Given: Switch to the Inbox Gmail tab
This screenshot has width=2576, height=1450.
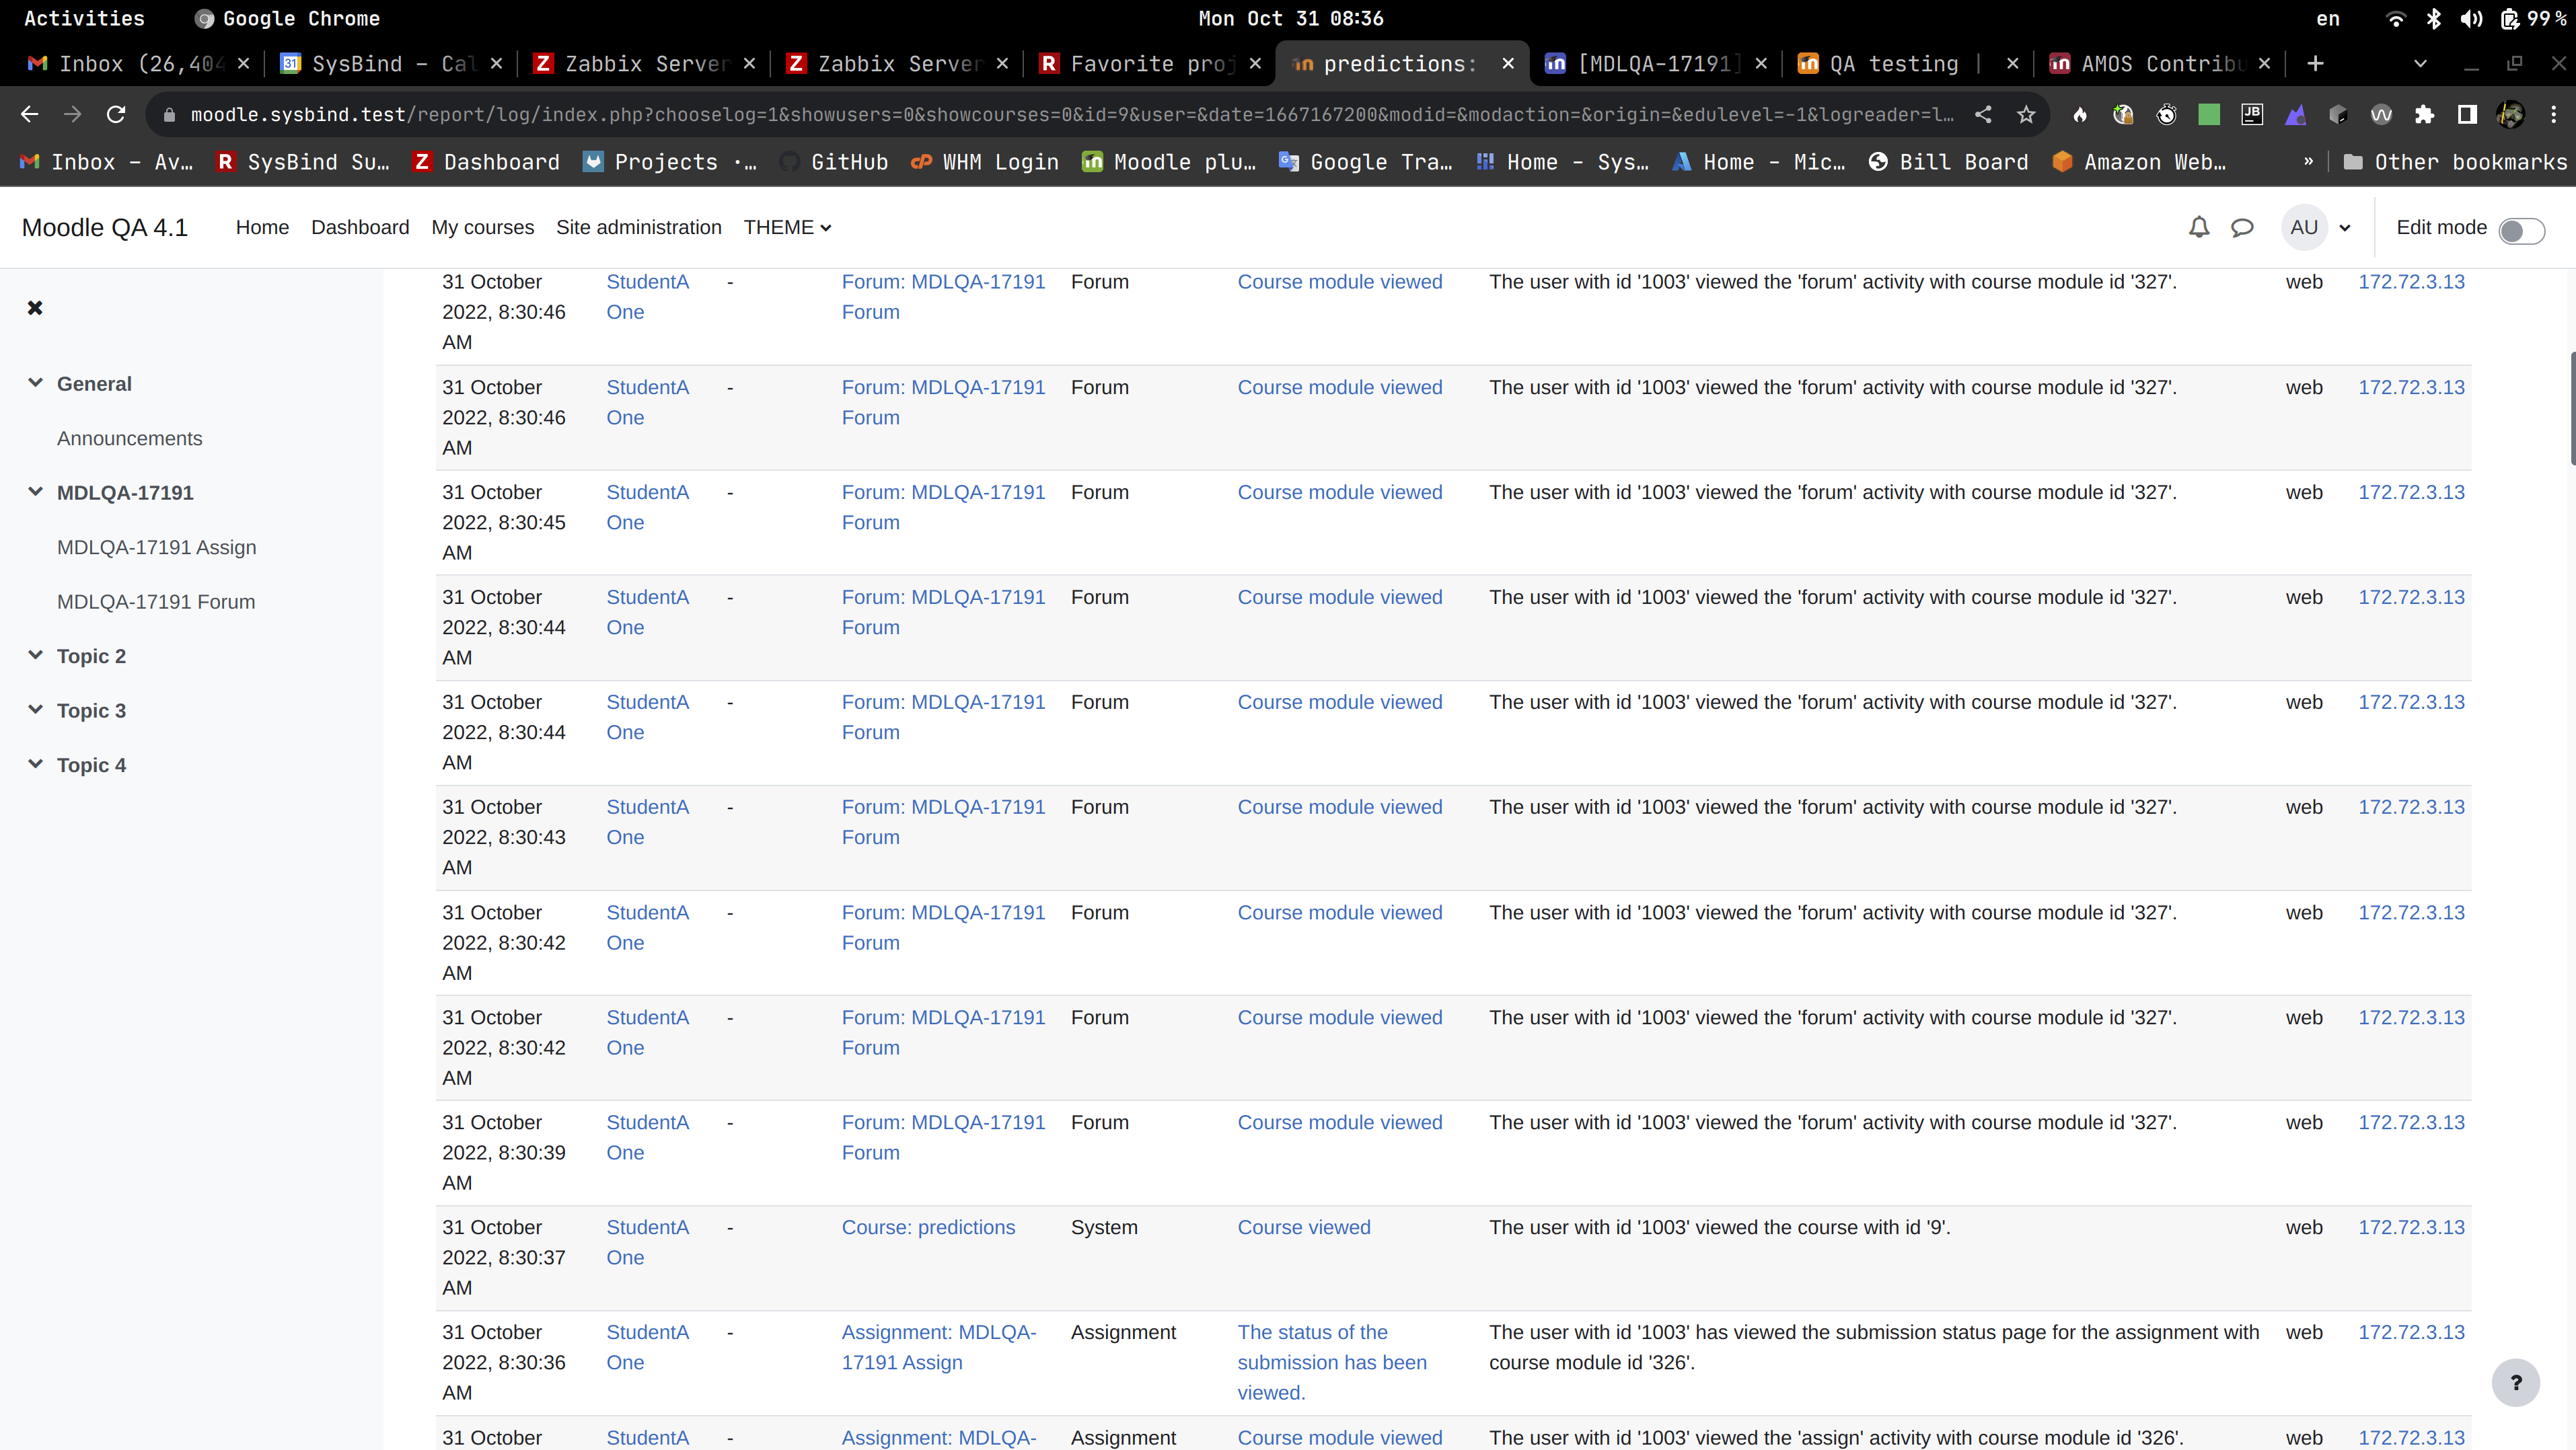Looking at the screenshot, I should (x=137, y=64).
